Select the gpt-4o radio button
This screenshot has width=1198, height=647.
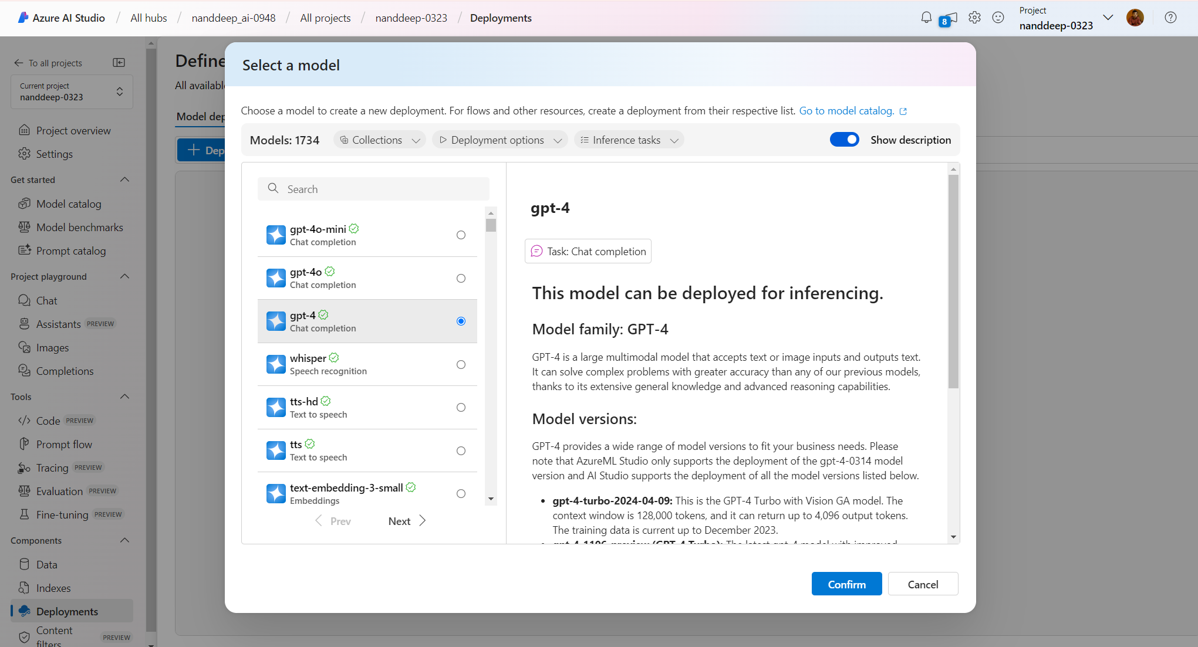coord(461,278)
